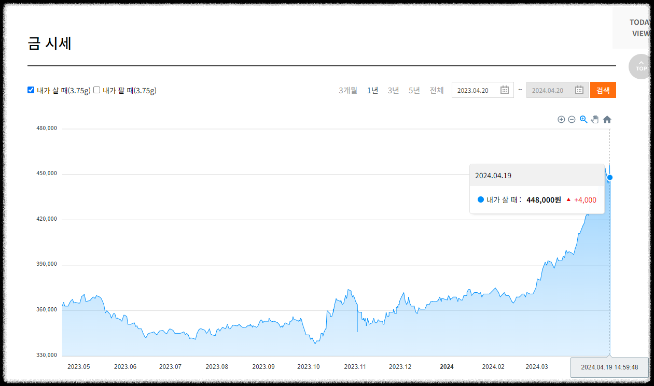Click the 480,000 y-axis label
The width and height of the screenshot is (654, 386).
[47, 128]
